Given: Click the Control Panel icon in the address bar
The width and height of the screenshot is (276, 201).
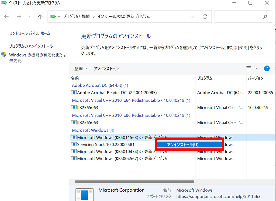Looking at the screenshot, I should (53, 16).
